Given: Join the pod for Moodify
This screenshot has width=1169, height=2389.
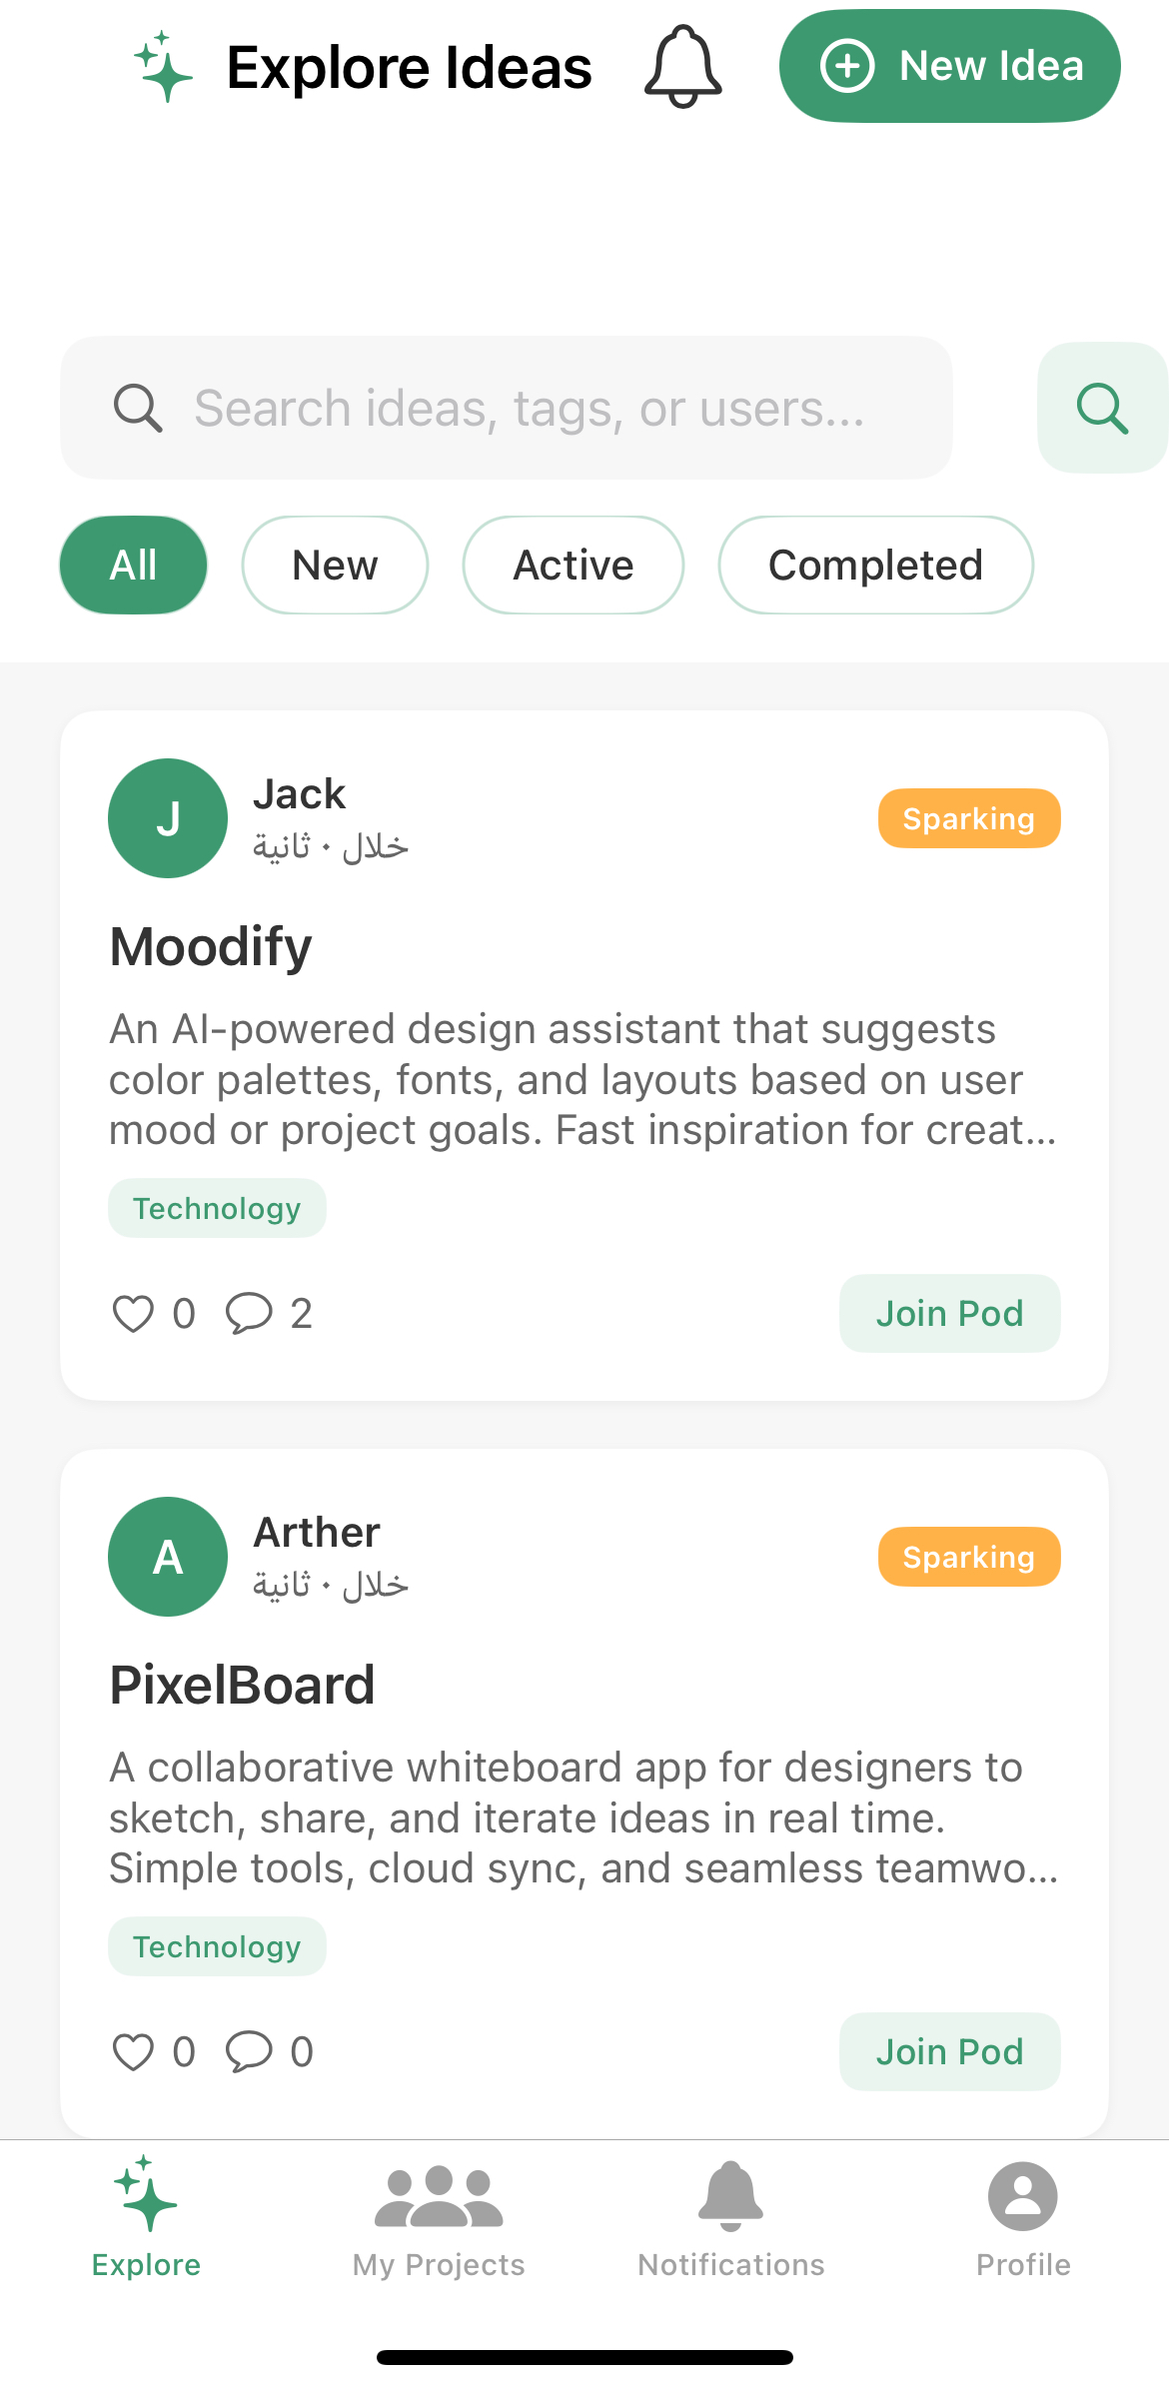Looking at the screenshot, I should (x=949, y=1313).
